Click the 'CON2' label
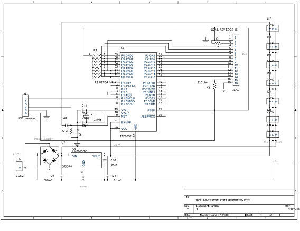 pyautogui.click(x=20, y=176)
